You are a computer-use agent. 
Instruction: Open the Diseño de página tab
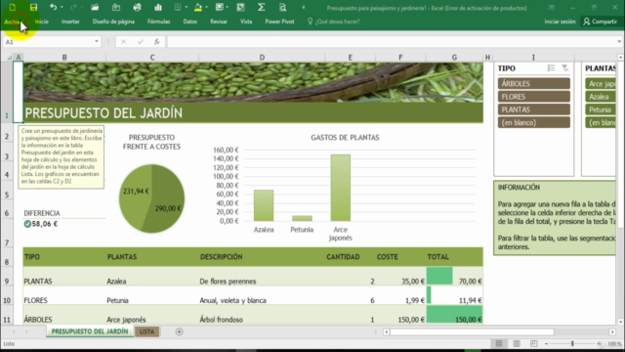click(113, 22)
